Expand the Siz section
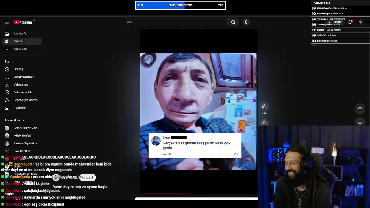This screenshot has width=370, height=208. 9,62
